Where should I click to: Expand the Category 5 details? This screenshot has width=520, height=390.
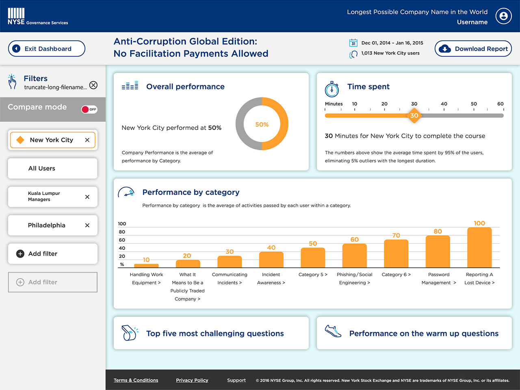click(x=313, y=275)
